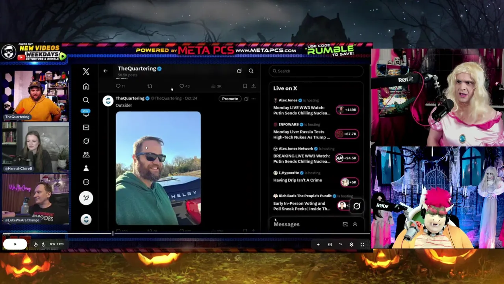Join I,Hypocrite live with +5K
504x284 pixels.
tap(349, 182)
